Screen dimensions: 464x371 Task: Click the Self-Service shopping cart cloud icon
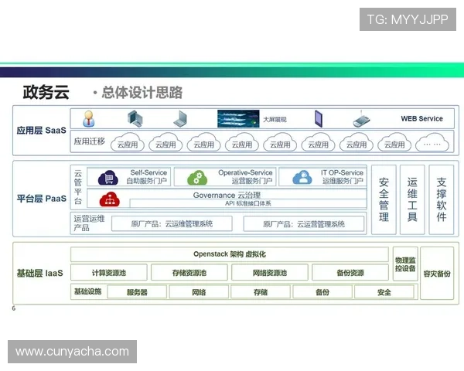(108, 178)
